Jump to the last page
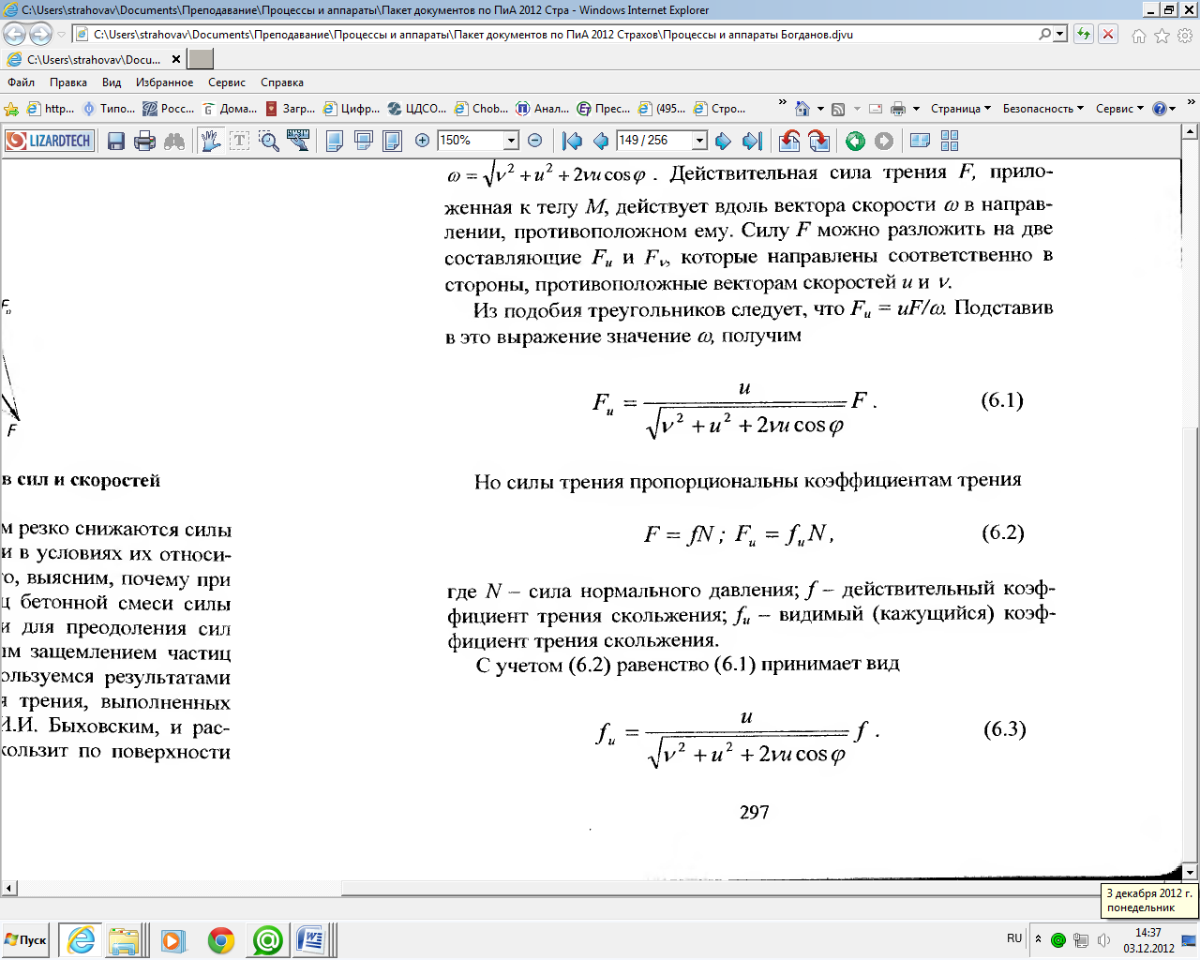Viewport: 1200px width, 960px height. pyautogui.click(x=752, y=141)
